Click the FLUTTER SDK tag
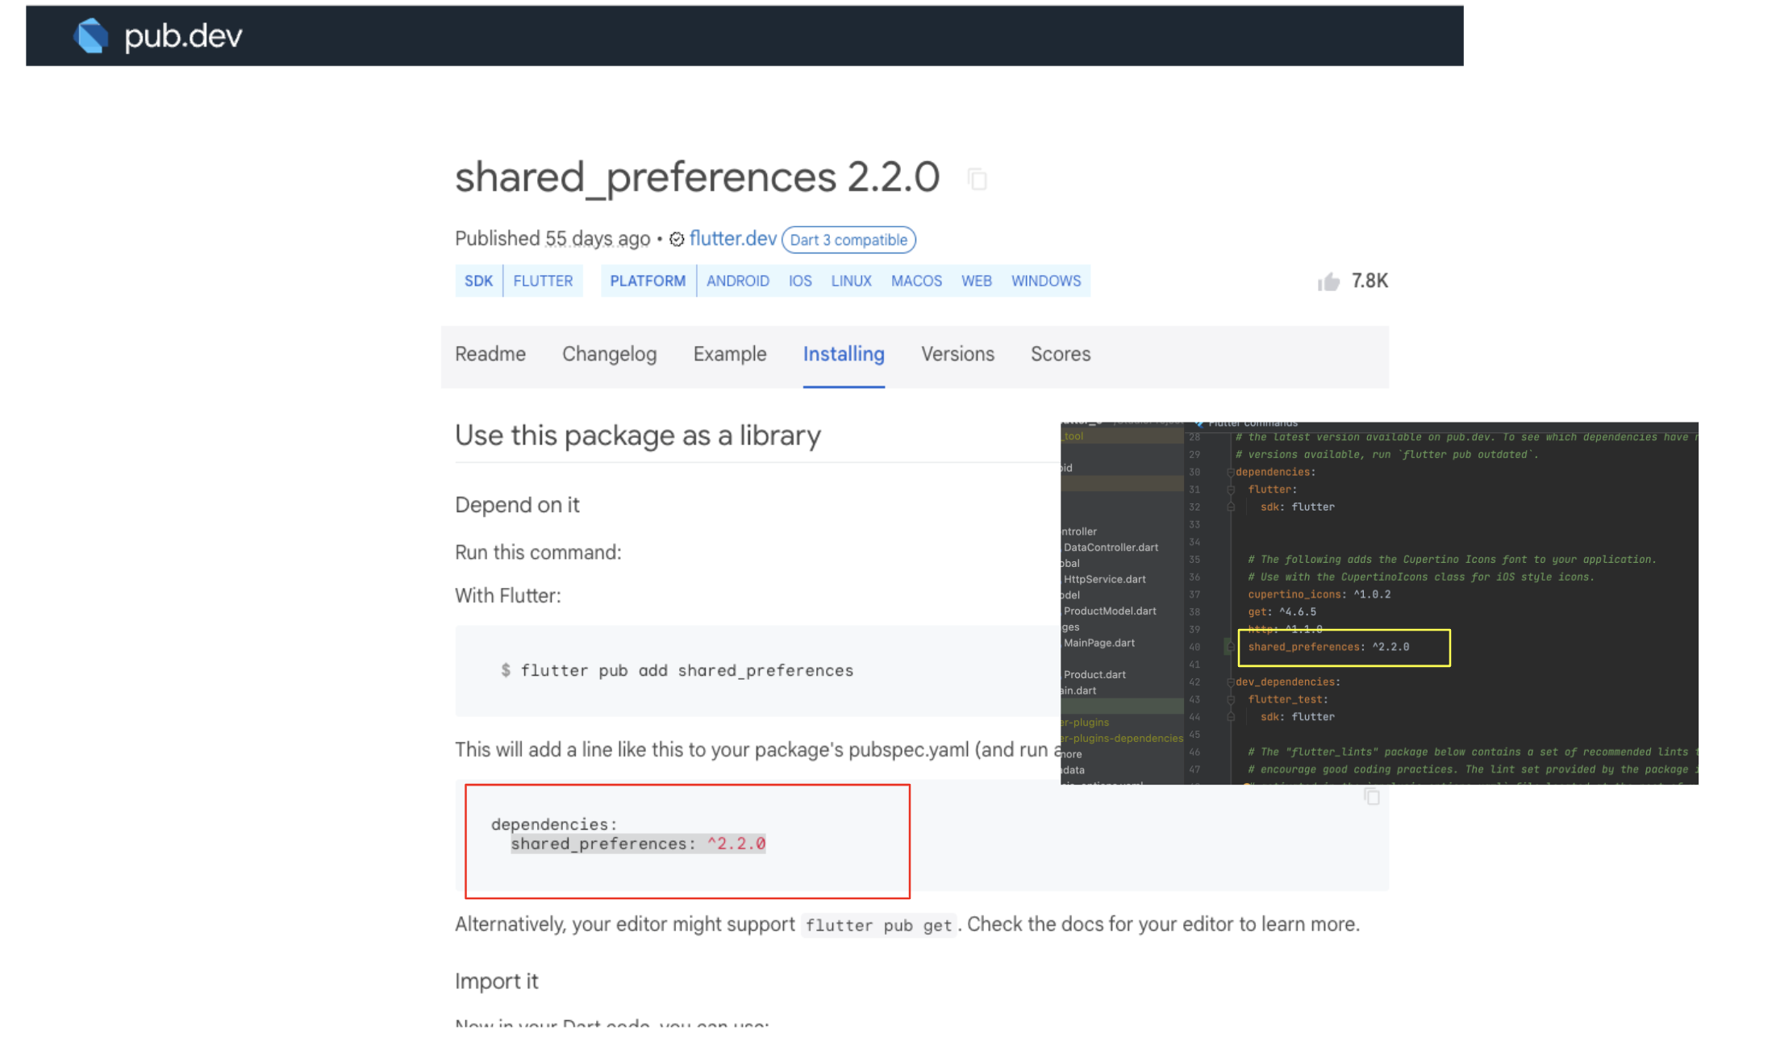Image resolution: width=1776 pixels, height=1050 pixels. tap(543, 281)
